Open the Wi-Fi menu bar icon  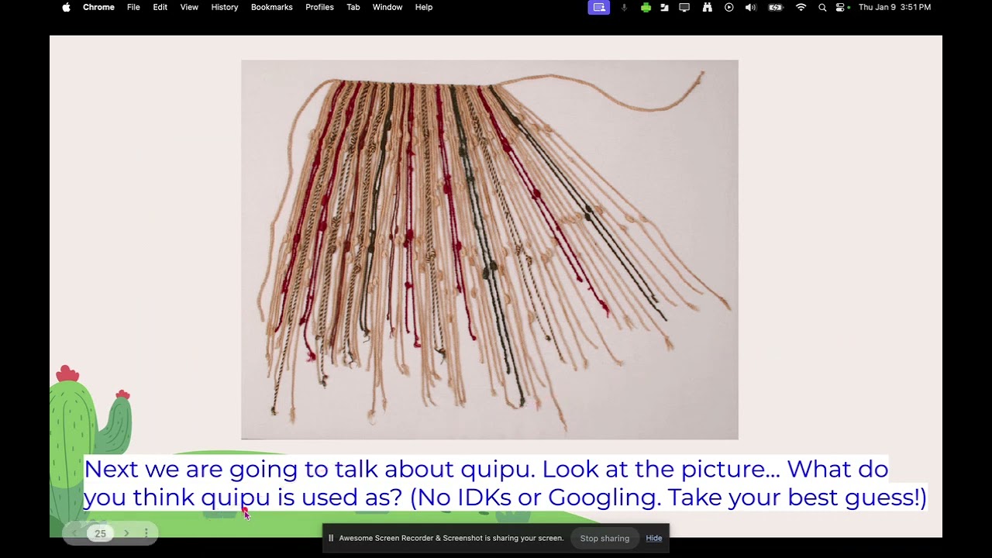click(801, 7)
